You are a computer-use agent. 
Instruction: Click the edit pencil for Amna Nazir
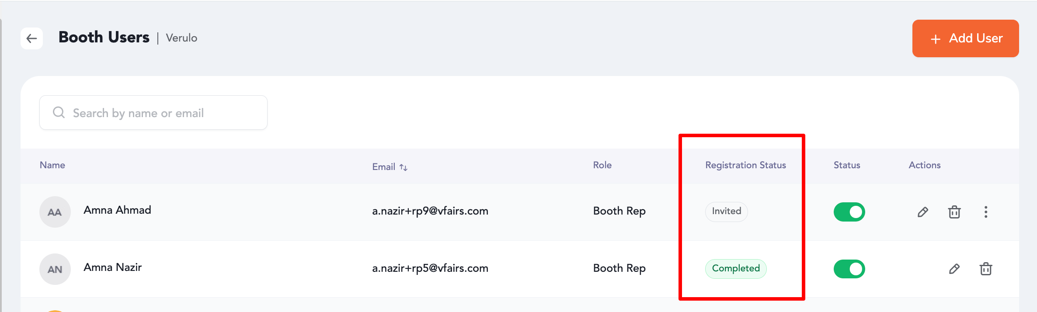tap(954, 269)
